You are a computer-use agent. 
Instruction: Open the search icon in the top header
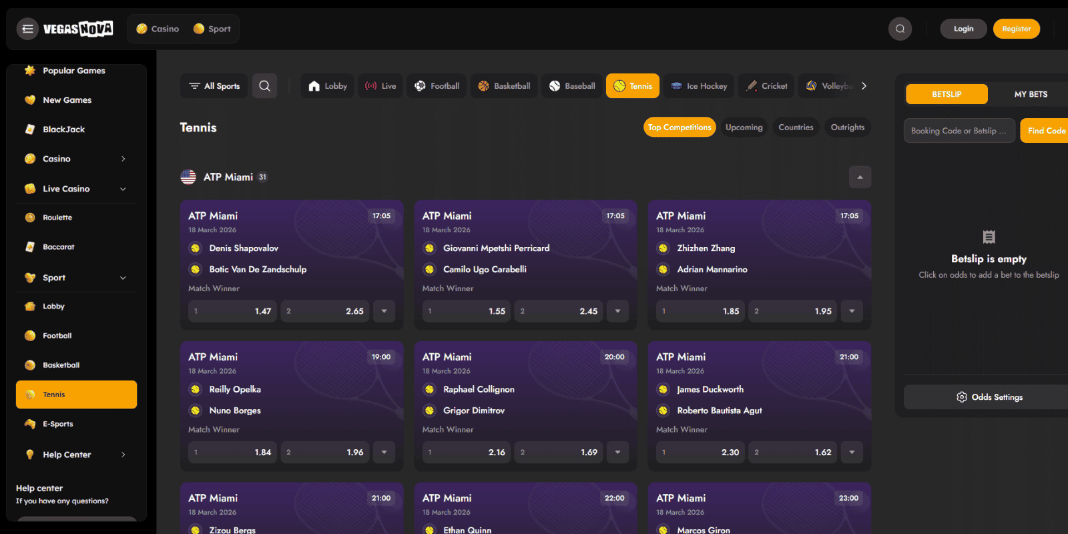pyautogui.click(x=900, y=29)
